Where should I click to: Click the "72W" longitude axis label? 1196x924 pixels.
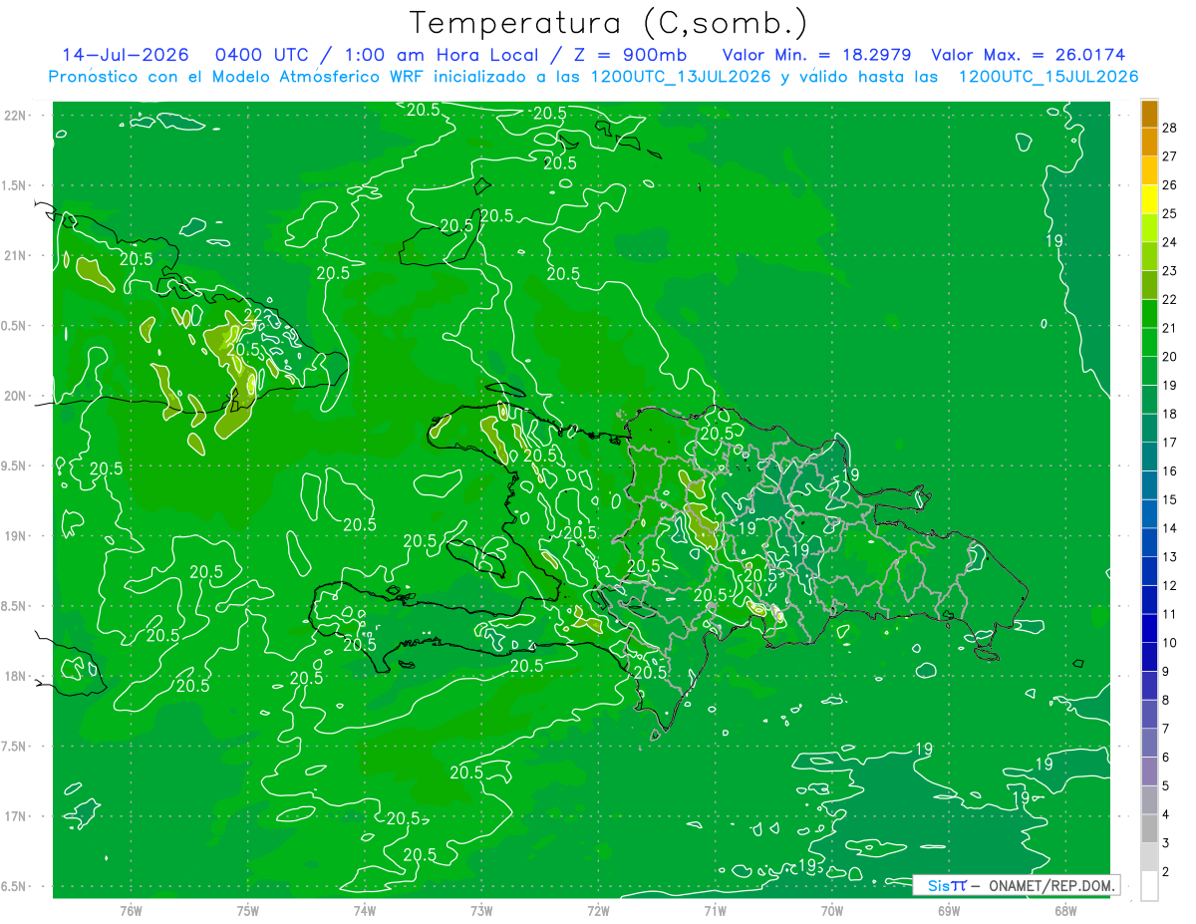point(598,910)
